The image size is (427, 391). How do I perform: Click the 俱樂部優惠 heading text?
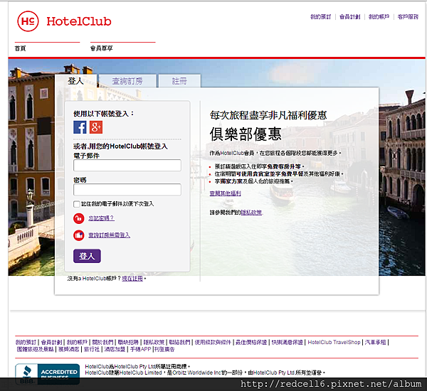coord(246,134)
